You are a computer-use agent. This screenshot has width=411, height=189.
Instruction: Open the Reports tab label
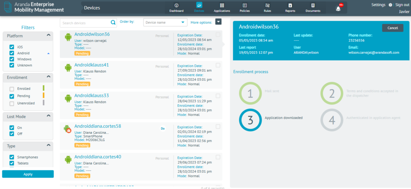point(290,11)
